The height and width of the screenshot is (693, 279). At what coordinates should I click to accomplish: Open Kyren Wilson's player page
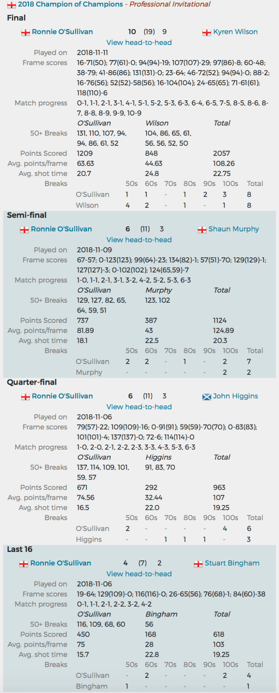pyautogui.click(x=235, y=32)
